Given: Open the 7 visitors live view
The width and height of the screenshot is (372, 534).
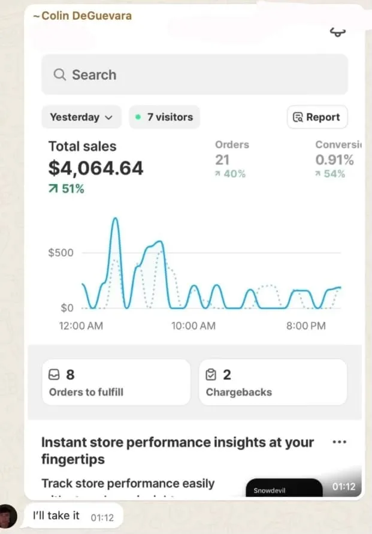Looking at the screenshot, I should click(164, 117).
